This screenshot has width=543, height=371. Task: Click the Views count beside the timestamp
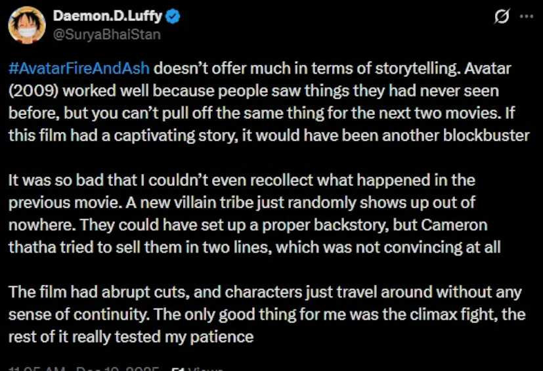[197, 368]
